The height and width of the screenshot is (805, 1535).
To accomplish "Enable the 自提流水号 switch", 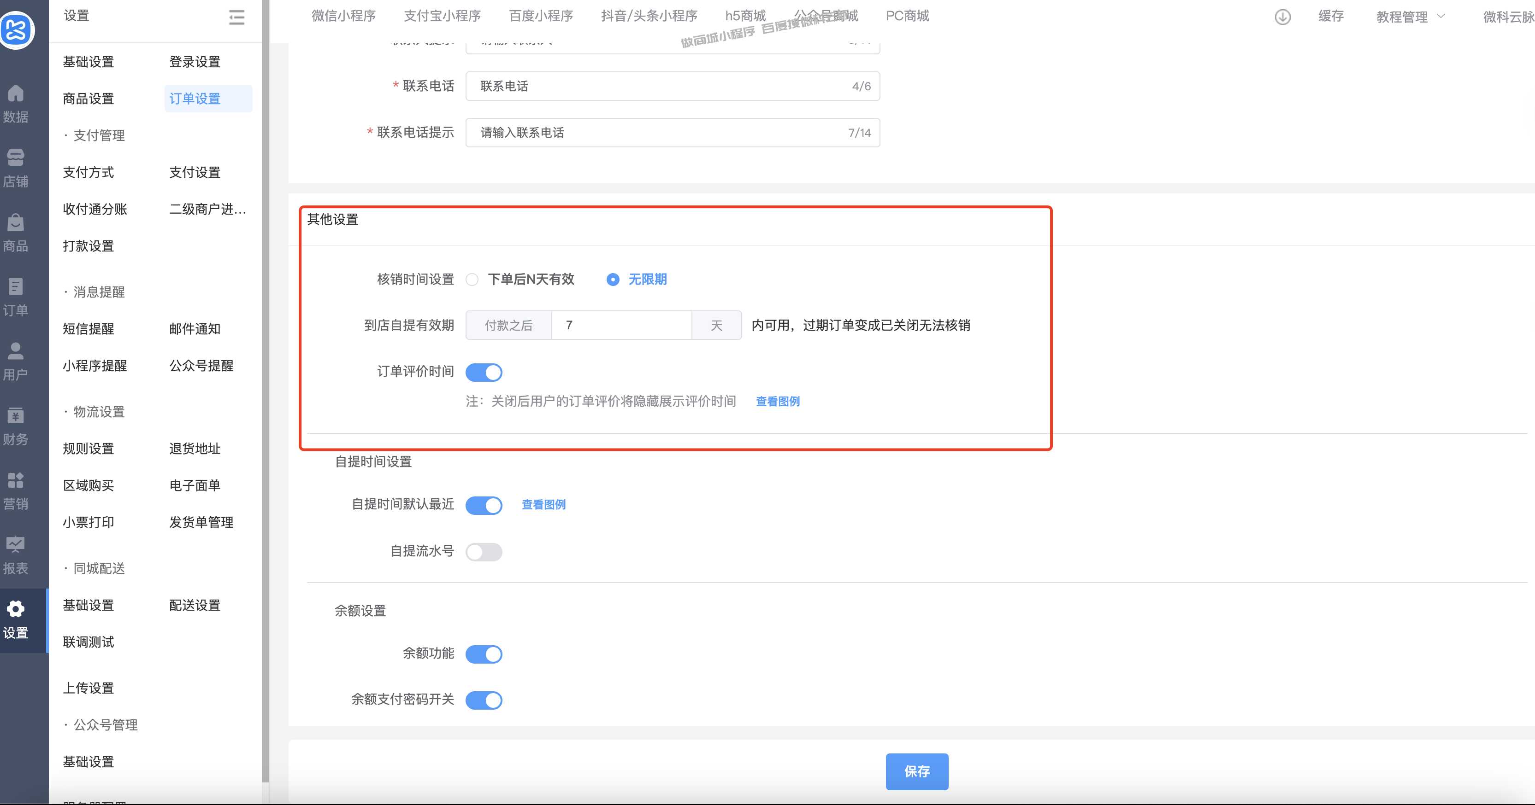I will point(484,552).
